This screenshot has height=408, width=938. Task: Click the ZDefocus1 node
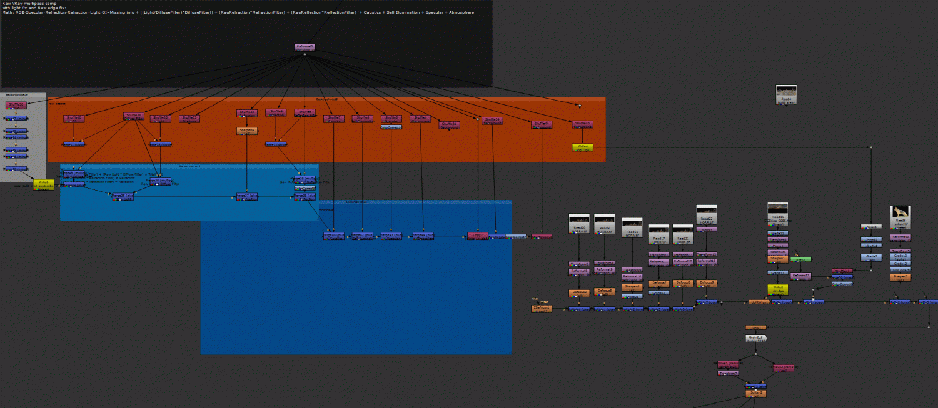542,309
